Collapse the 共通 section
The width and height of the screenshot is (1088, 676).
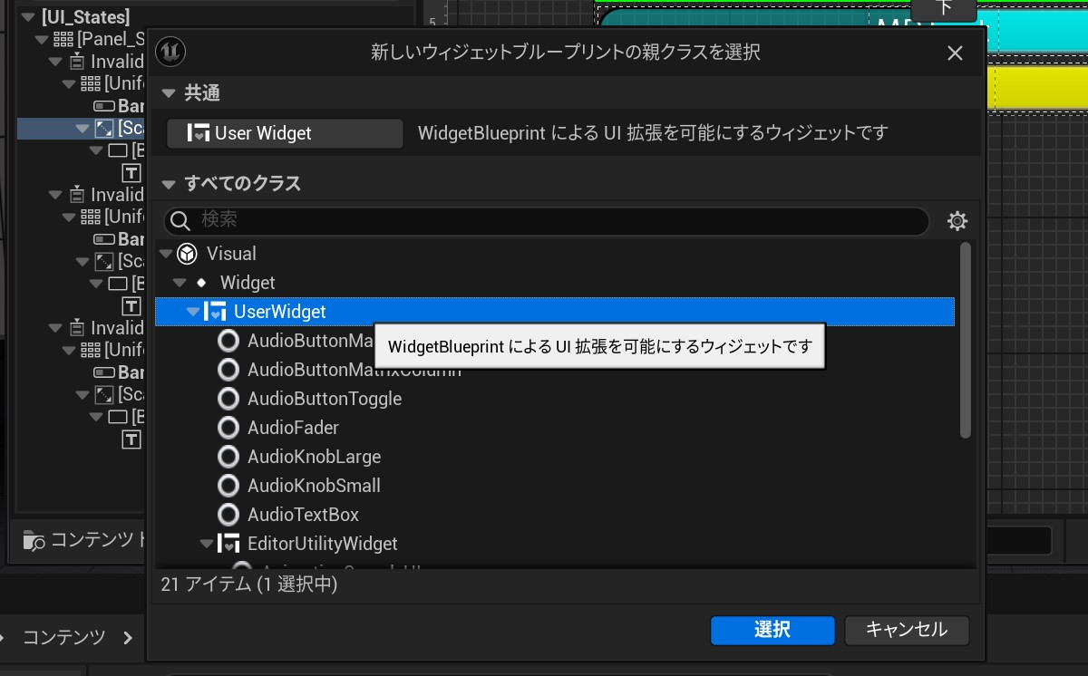(168, 93)
